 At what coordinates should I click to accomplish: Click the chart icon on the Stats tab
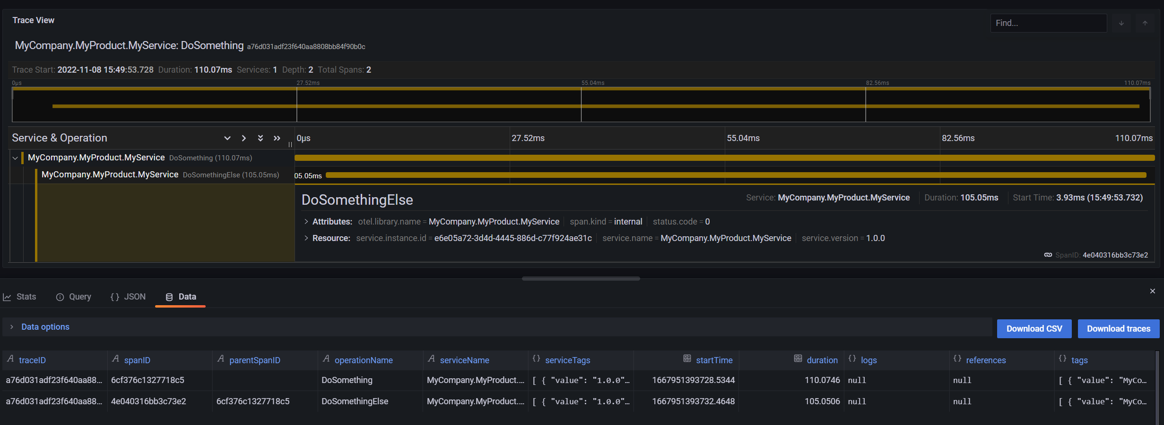click(x=7, y=297)
